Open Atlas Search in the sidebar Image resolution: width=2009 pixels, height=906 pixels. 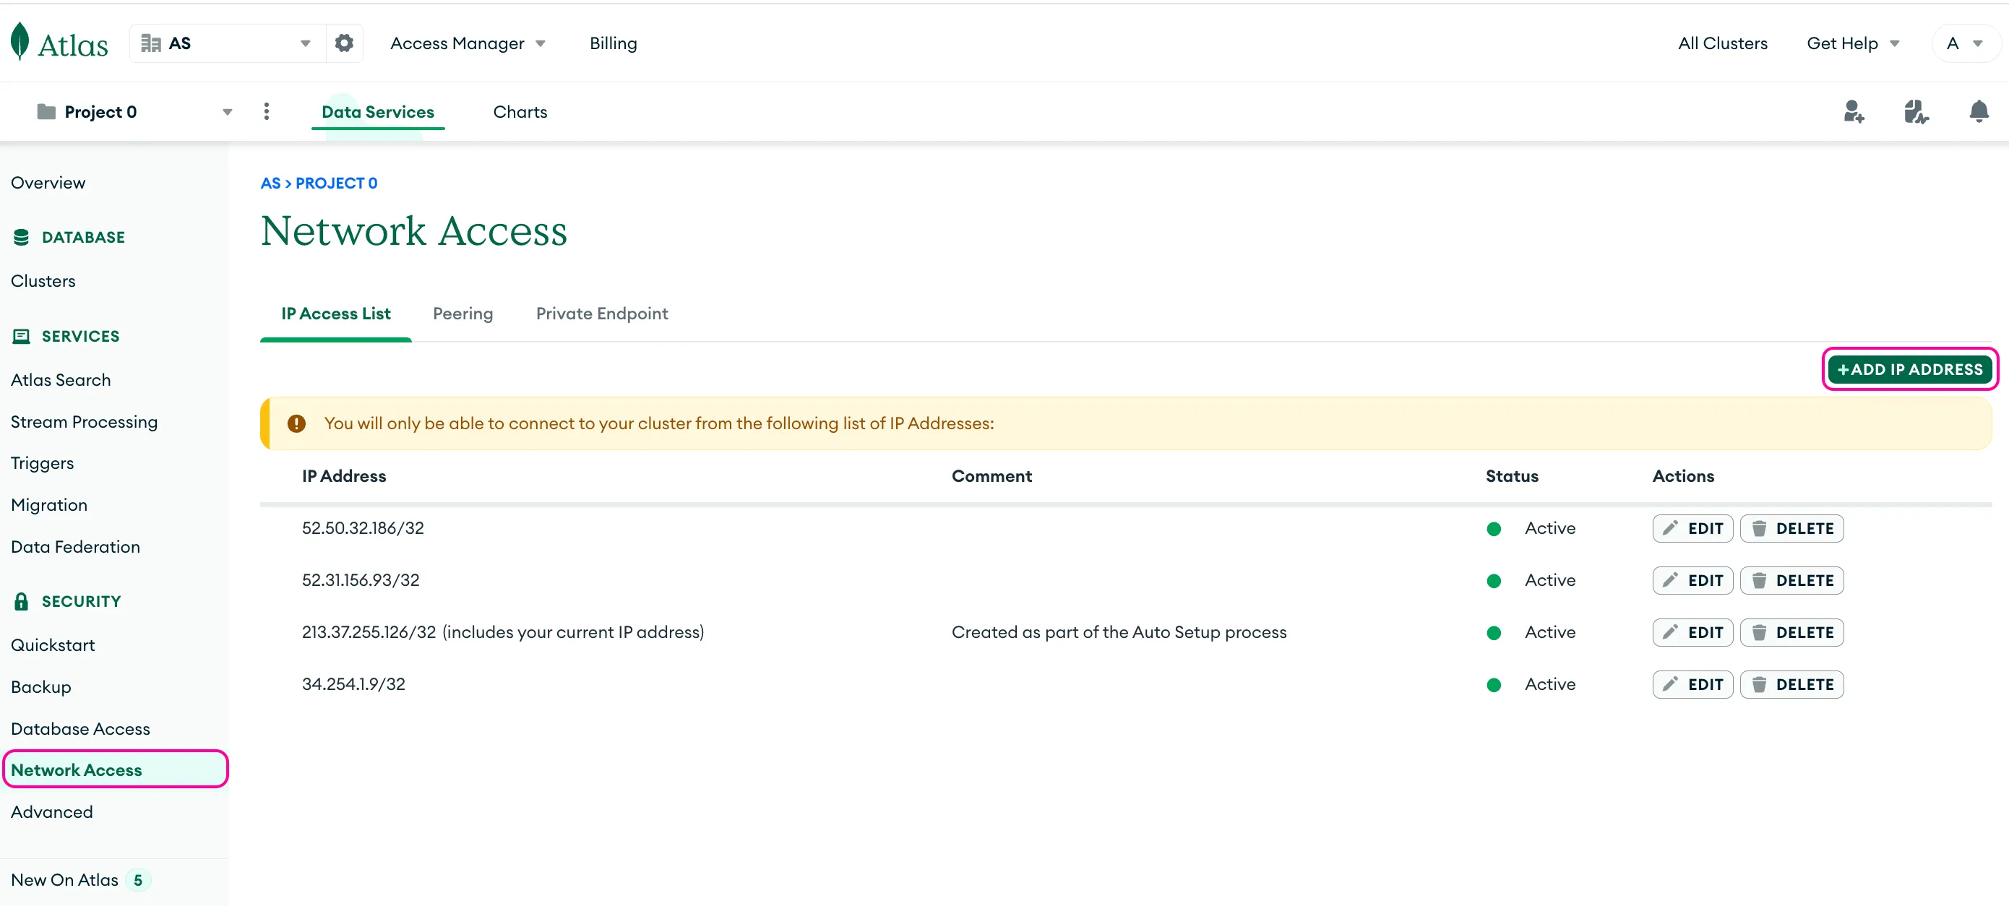pos(61,380)
